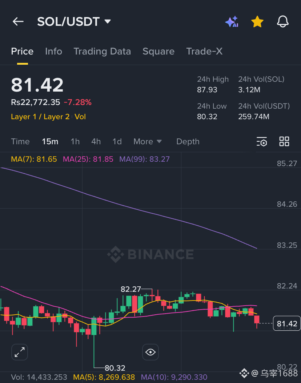Screen dimensions: 301x383
Task: Tap the volume MA(10): 9,290.330 label
Action: (174, 377)
